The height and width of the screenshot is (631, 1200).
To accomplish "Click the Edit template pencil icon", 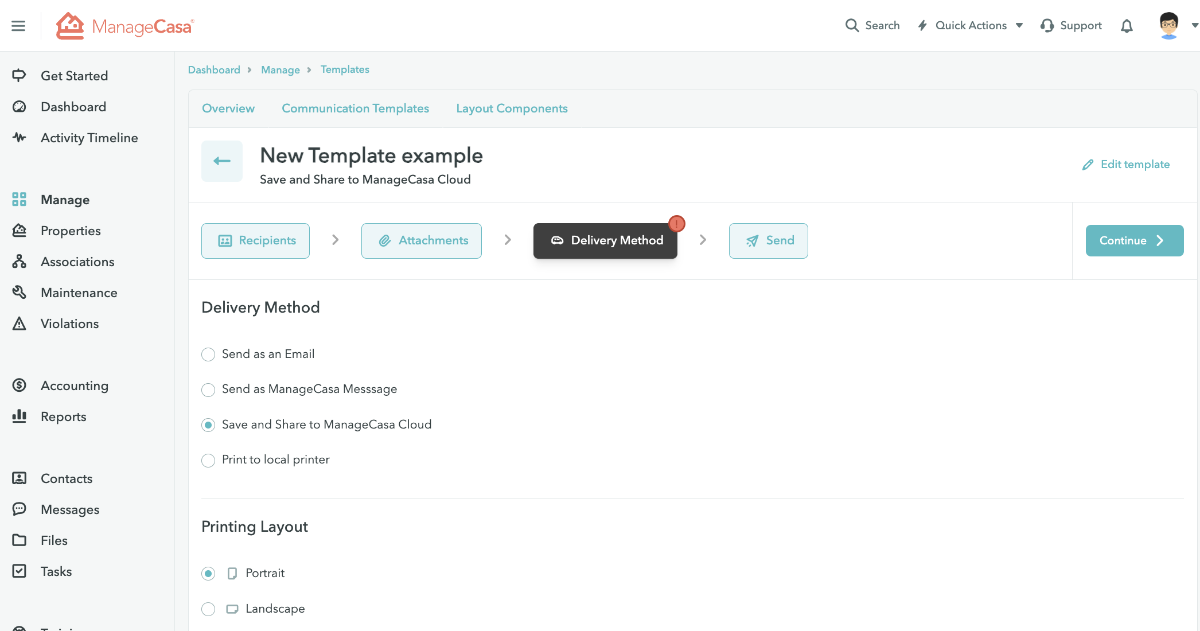I will (1088, 165).
